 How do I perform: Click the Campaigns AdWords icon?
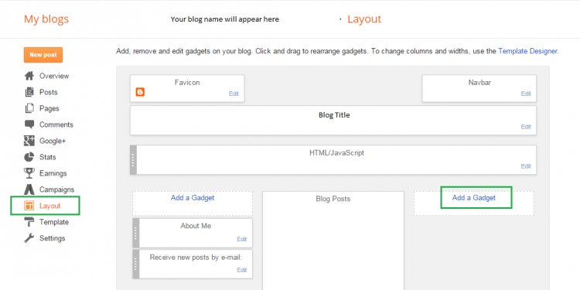pos(29,189)
